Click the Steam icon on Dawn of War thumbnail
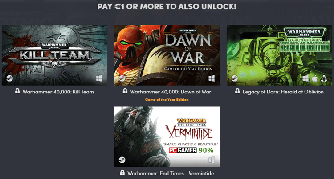The width and height of the screenshot is (334, 179). (122, 78)
